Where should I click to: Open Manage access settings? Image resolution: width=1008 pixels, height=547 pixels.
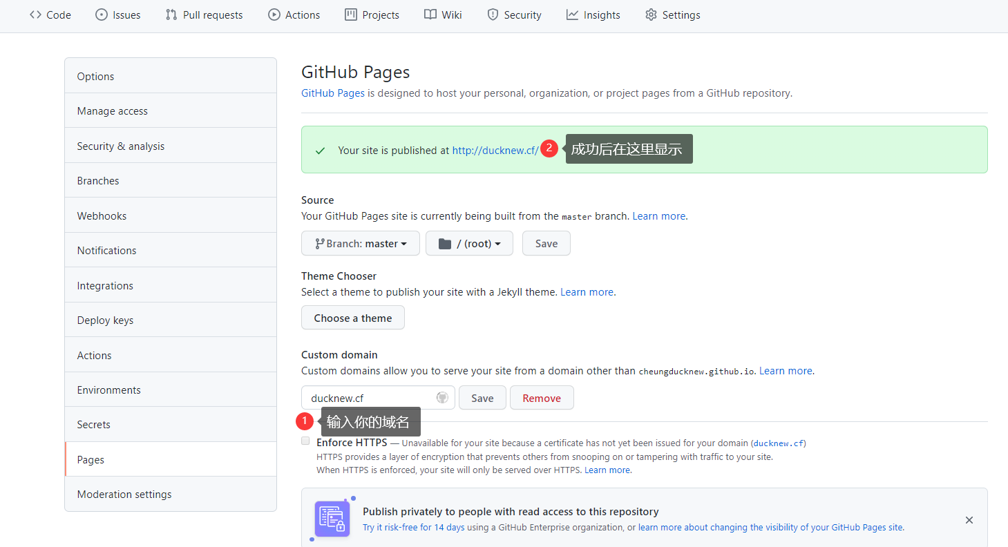171,111
